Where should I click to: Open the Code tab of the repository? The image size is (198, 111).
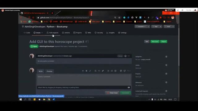(27, 33)
